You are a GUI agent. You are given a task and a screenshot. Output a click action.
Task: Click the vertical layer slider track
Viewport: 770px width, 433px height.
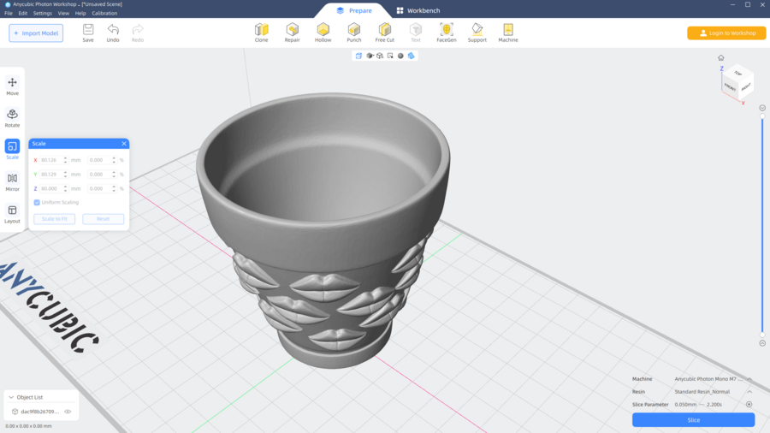[x=762, y=226]
